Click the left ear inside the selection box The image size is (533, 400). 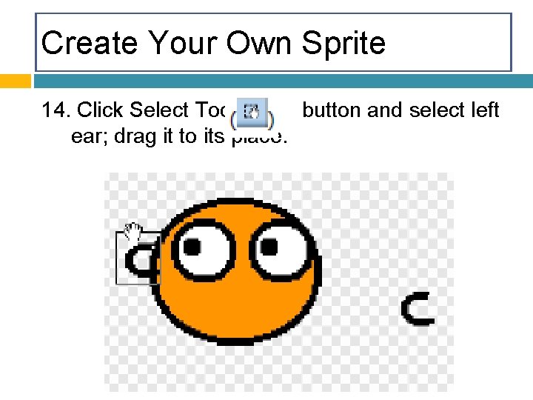click(x=140, y=260)
